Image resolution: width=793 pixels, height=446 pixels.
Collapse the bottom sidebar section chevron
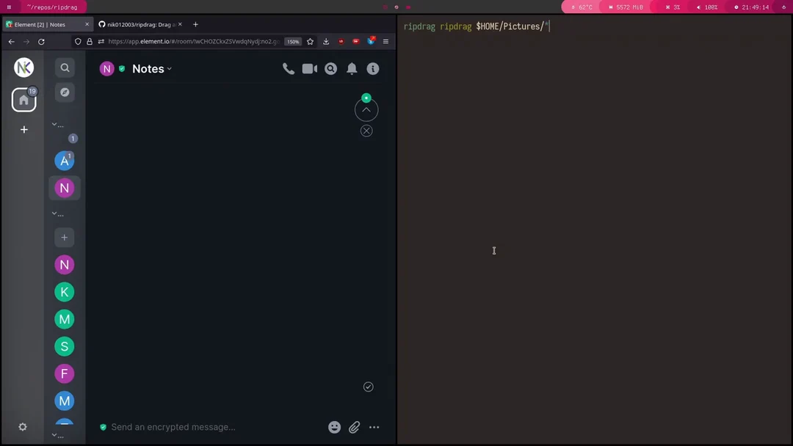(x=55, y=434)
